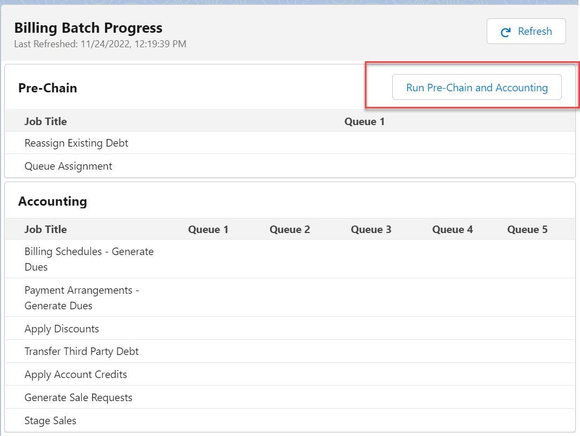Screen dimensions: 580x436
Task: Run Pre-Chain and Accounting
Action: pos(476,87)
